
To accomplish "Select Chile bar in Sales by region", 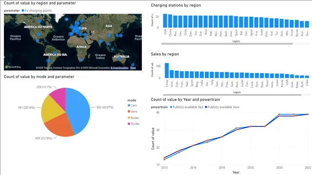I will (307, 77).
